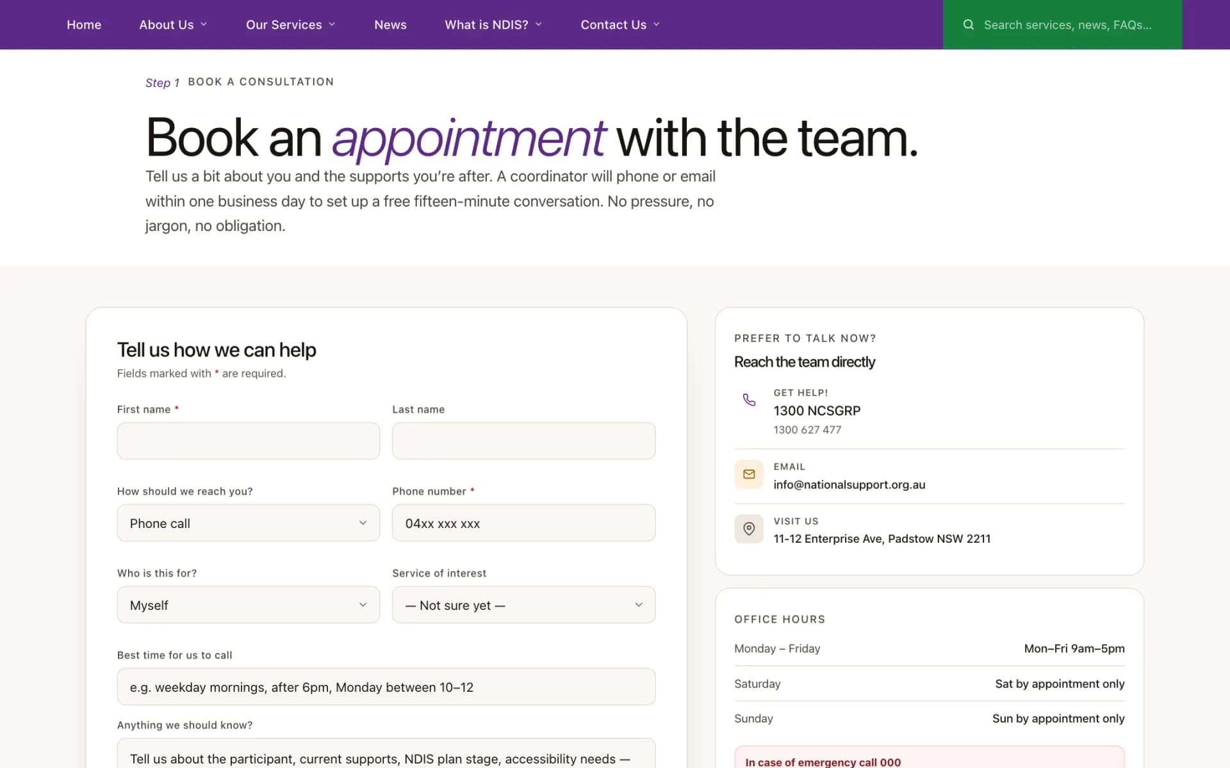Click the 'In case of emergency call 000' notice
1230x768 pixels.
coord(929,758)
